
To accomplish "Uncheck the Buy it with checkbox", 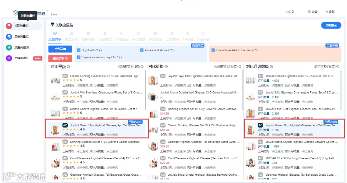I will tap(79, 50).
